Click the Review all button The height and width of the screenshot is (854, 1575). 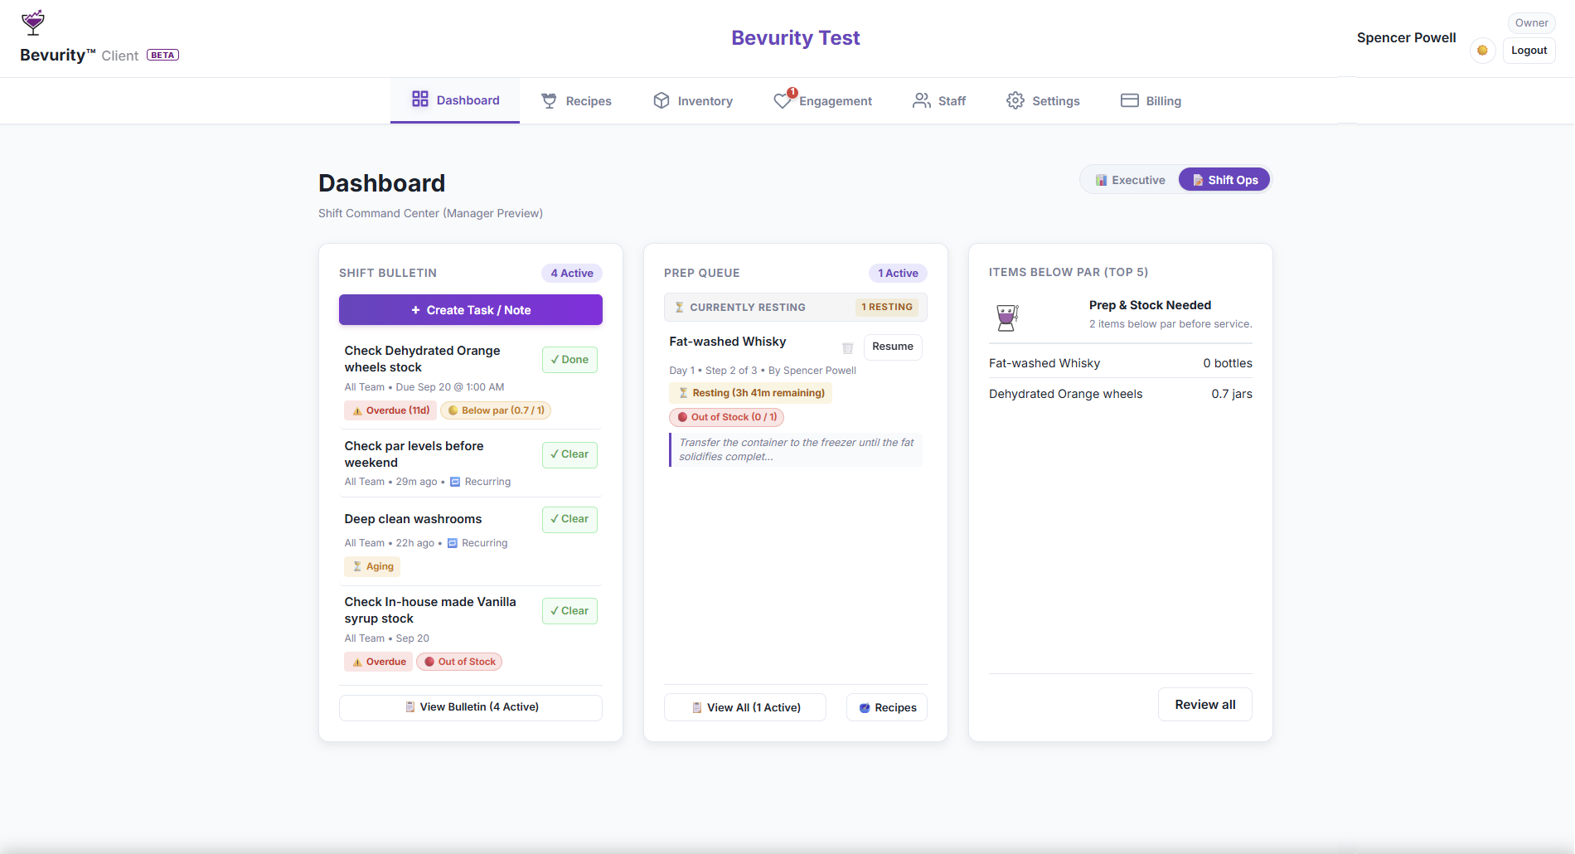click(1205, 705)
